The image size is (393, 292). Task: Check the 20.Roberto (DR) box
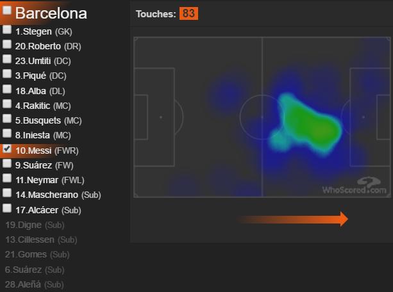[7, 44]
